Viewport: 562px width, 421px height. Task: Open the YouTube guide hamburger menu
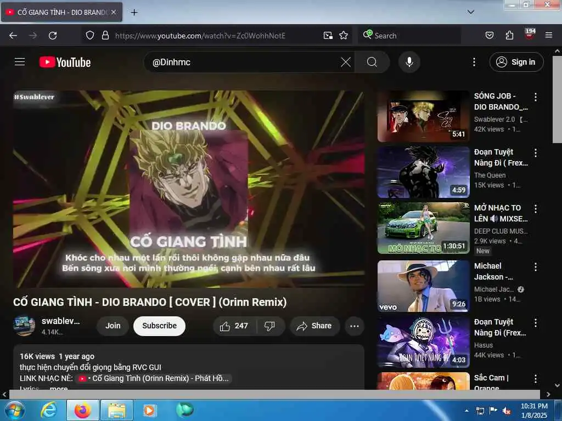click(20, 62)
